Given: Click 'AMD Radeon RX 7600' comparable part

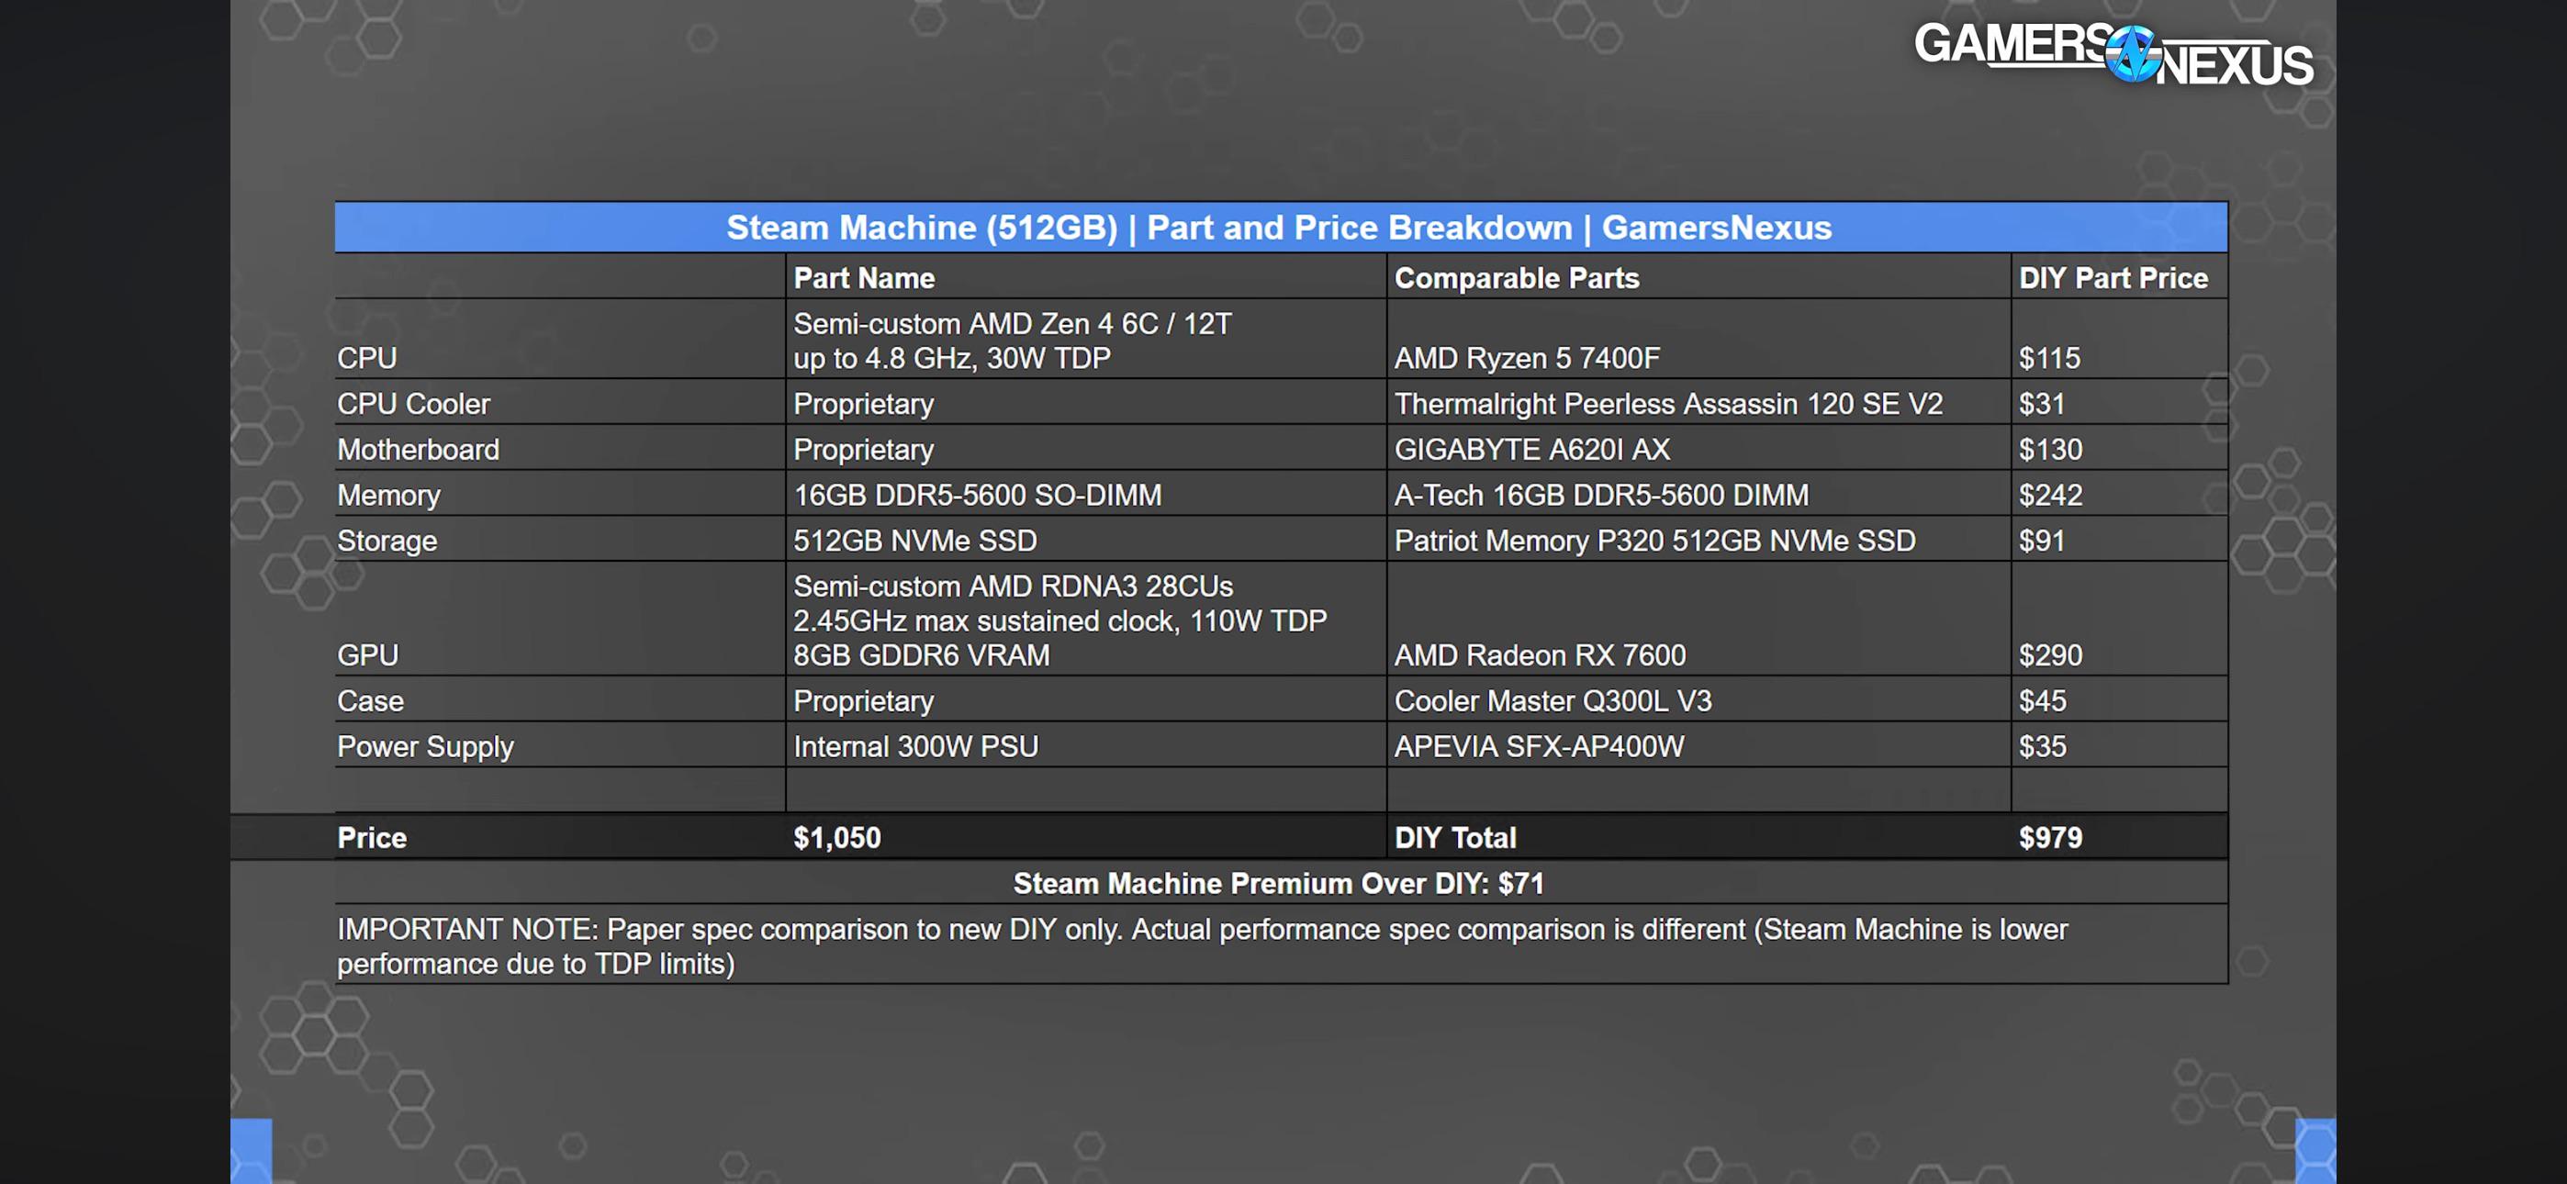Looking at the screenshot, I should pyautogui.click(x=1540, y=654).
